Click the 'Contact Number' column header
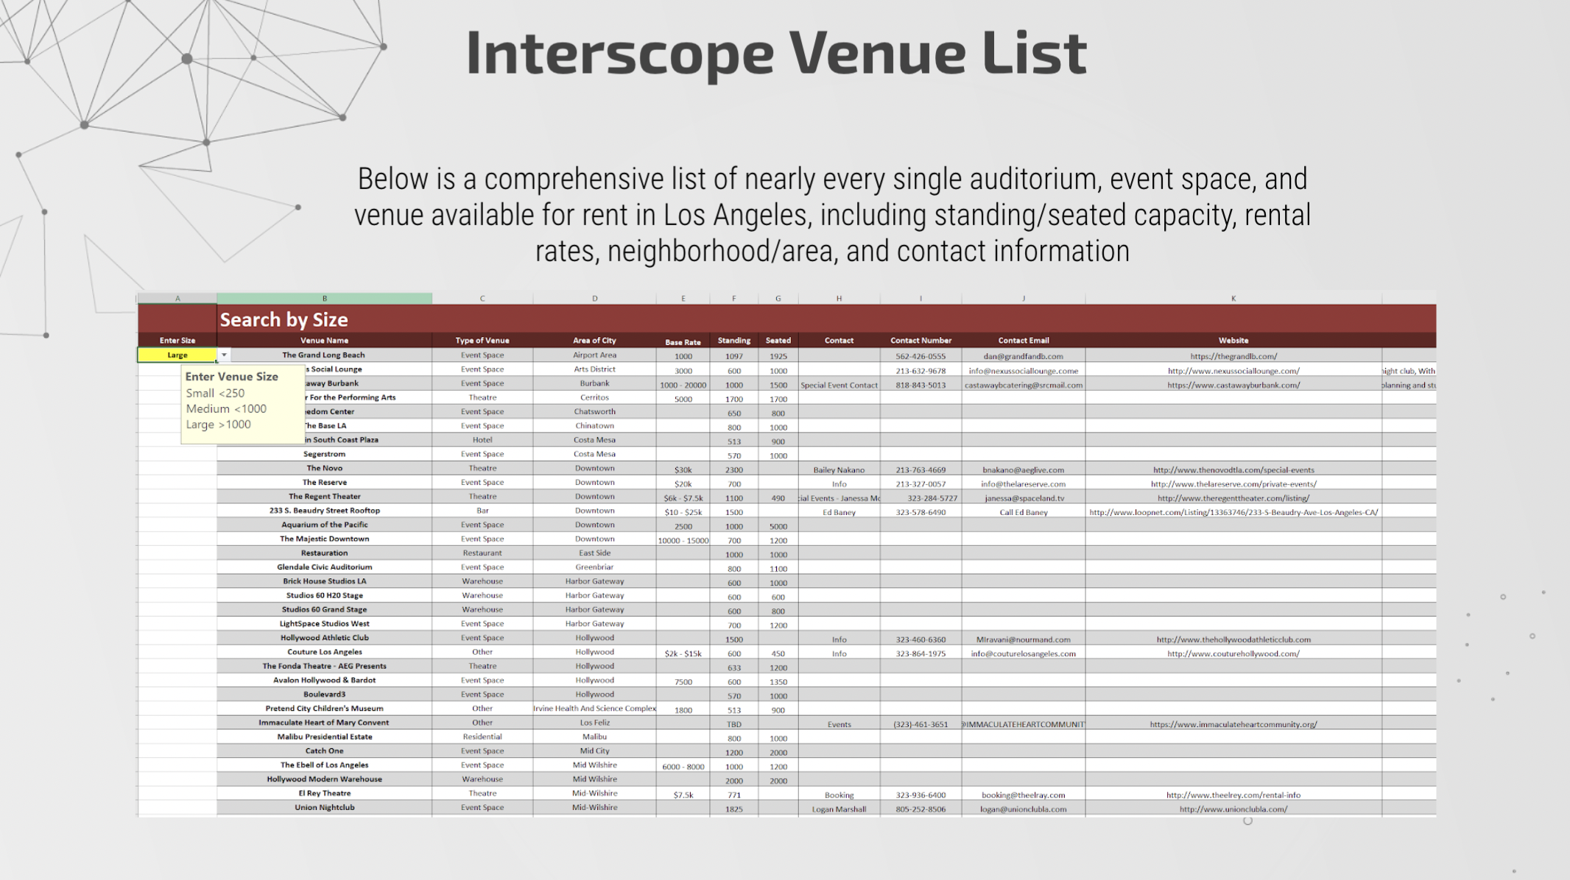The height and width of the screenshot is (880, 1570). click(920, 341)
